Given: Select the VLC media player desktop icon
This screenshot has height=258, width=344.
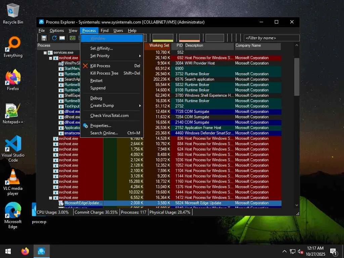Looking at the screenshot, I should (x=13, y=182).
